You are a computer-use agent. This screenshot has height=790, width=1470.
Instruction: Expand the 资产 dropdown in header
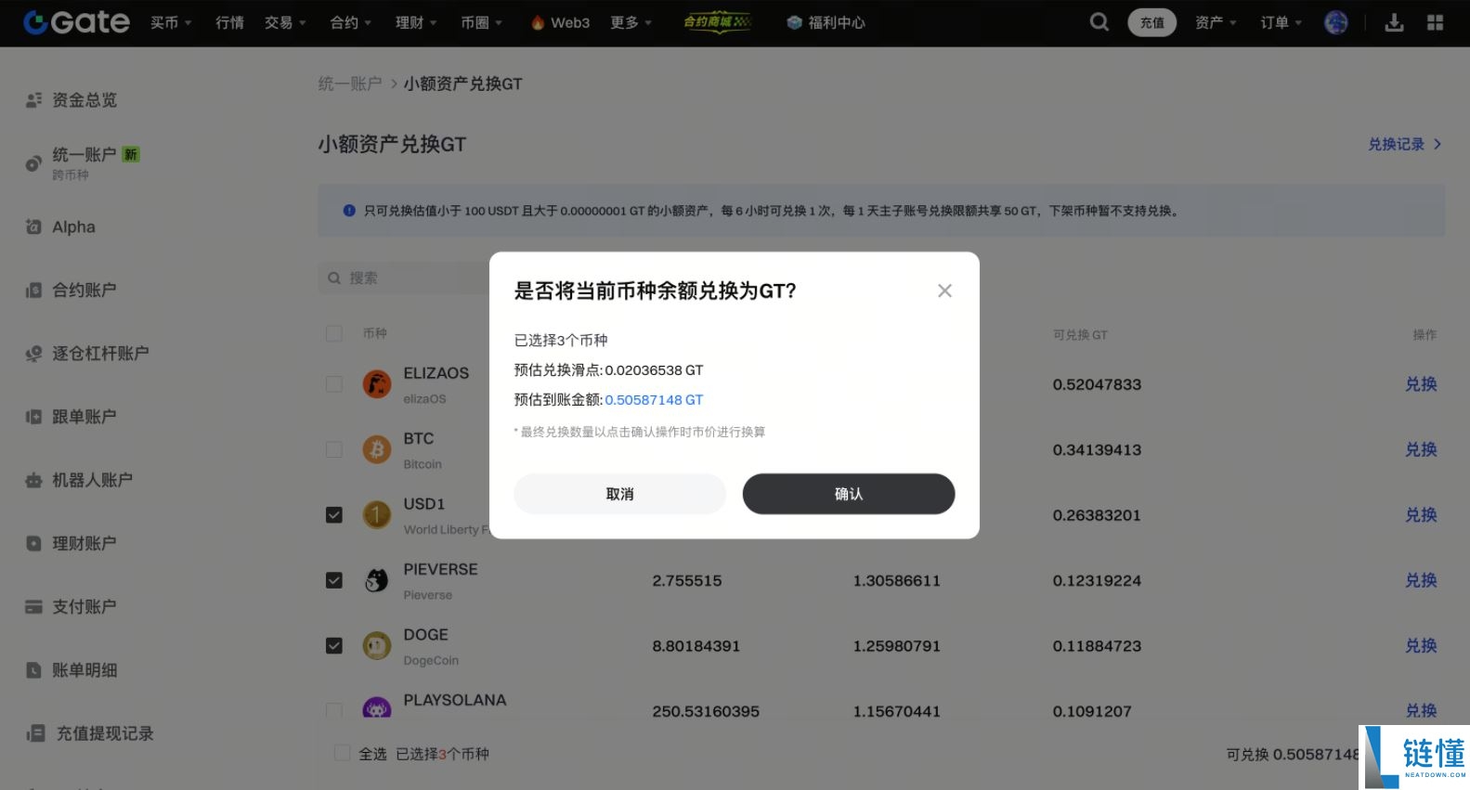(1216, 22)
